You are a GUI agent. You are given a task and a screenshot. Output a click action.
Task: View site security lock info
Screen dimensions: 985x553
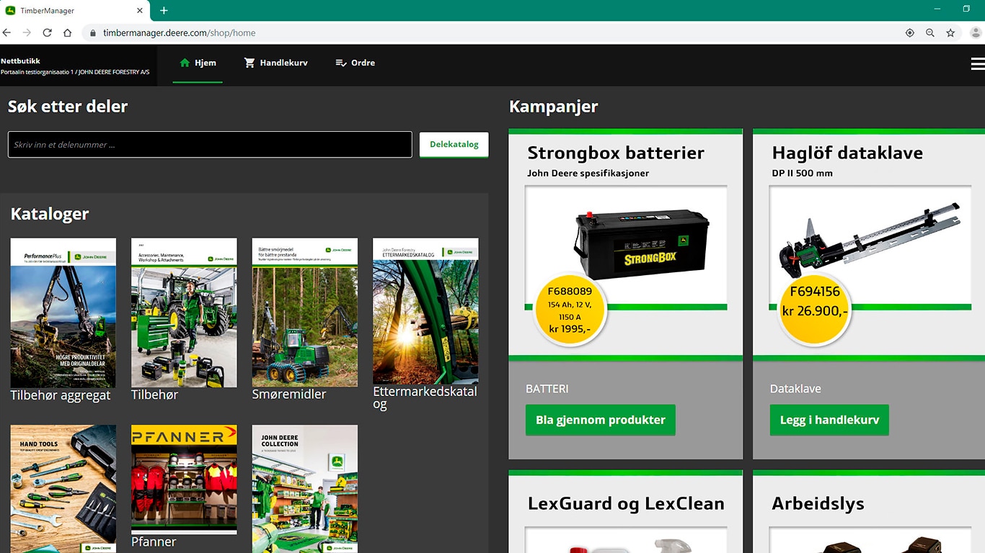[x=92, y=33]
